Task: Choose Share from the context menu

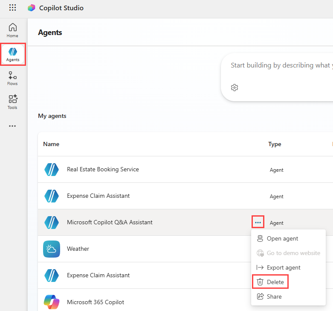Action: (x=274, y=296)
